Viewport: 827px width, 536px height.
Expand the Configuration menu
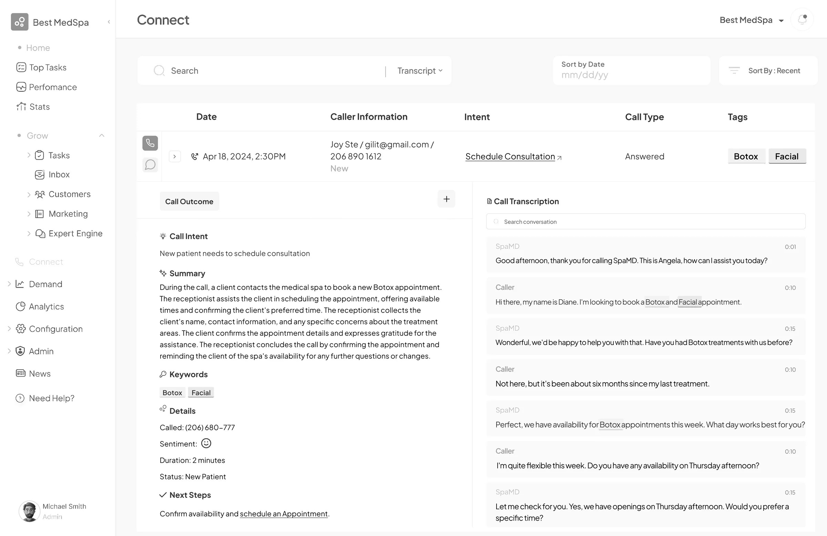9,329
